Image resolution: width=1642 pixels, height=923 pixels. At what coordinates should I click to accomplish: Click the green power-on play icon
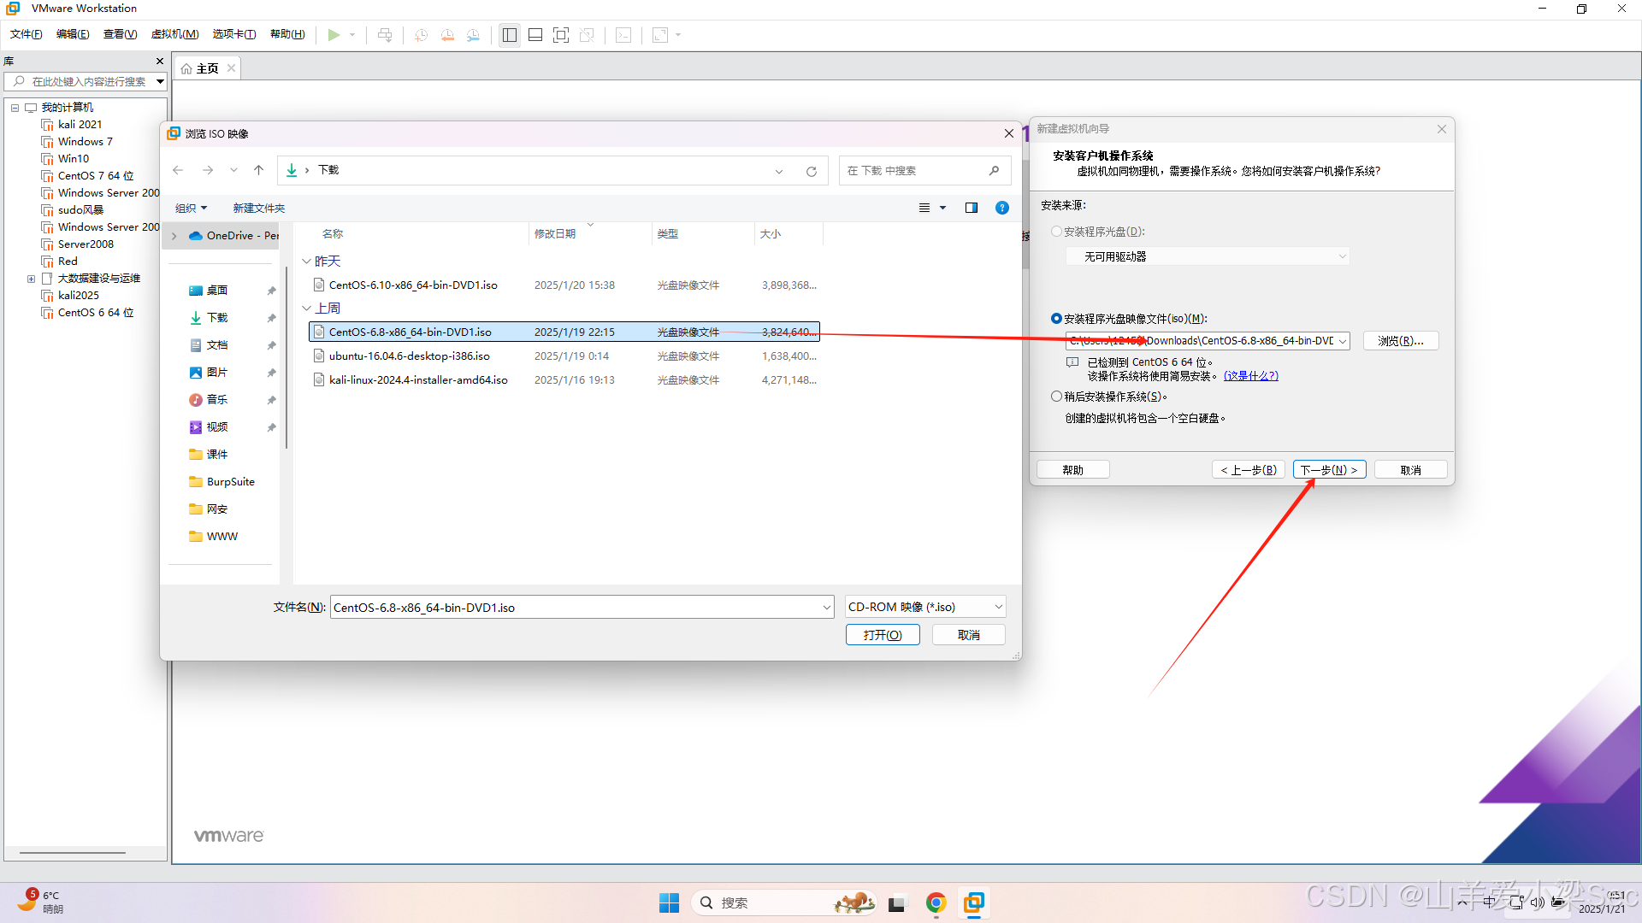pos(334,35)
